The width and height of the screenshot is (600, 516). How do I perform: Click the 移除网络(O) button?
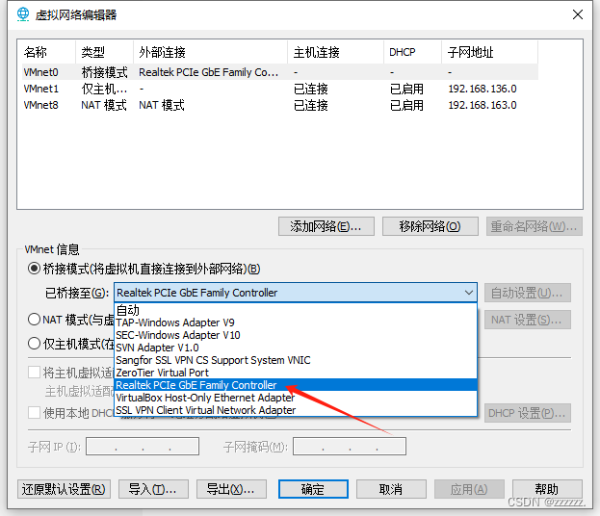click(430, 226)
